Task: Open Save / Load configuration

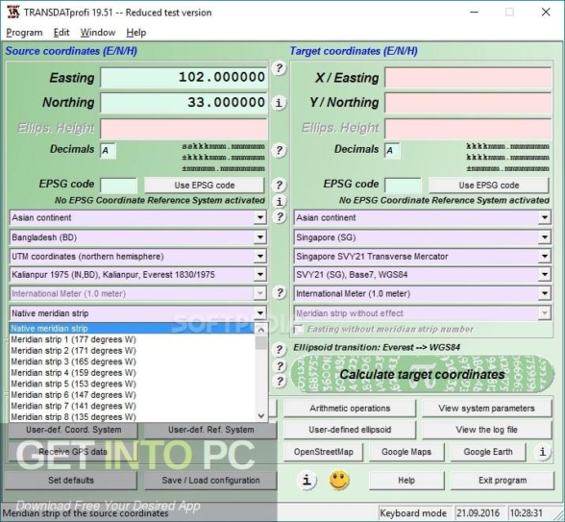Action: pyautogui.click(x=210, y=481)
